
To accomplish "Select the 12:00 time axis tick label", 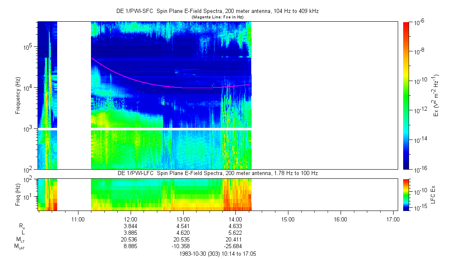I will (131, 219).
